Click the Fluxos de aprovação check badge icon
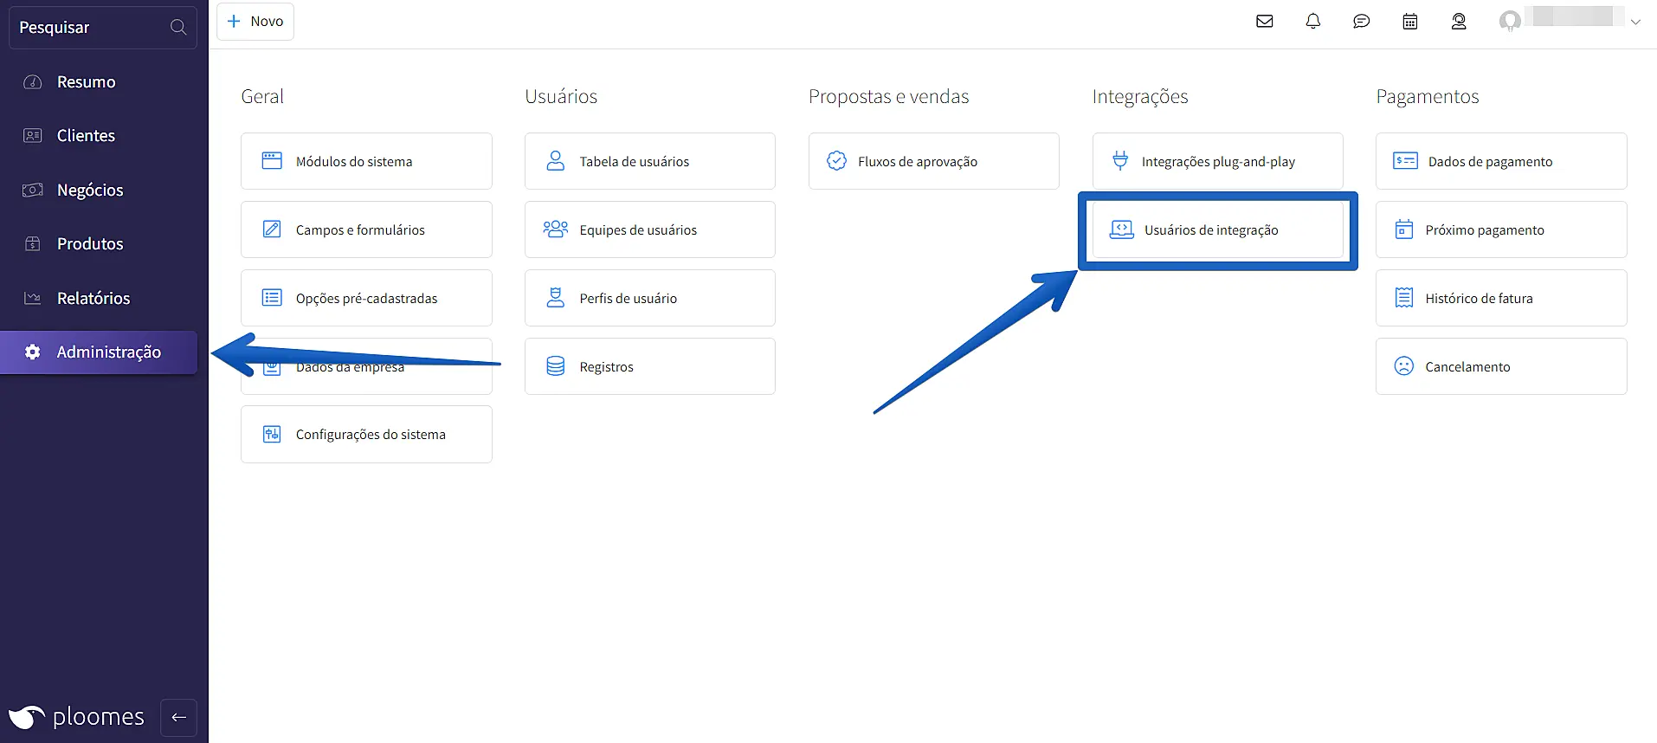The image size is (1657, 743). pos(836,161)
